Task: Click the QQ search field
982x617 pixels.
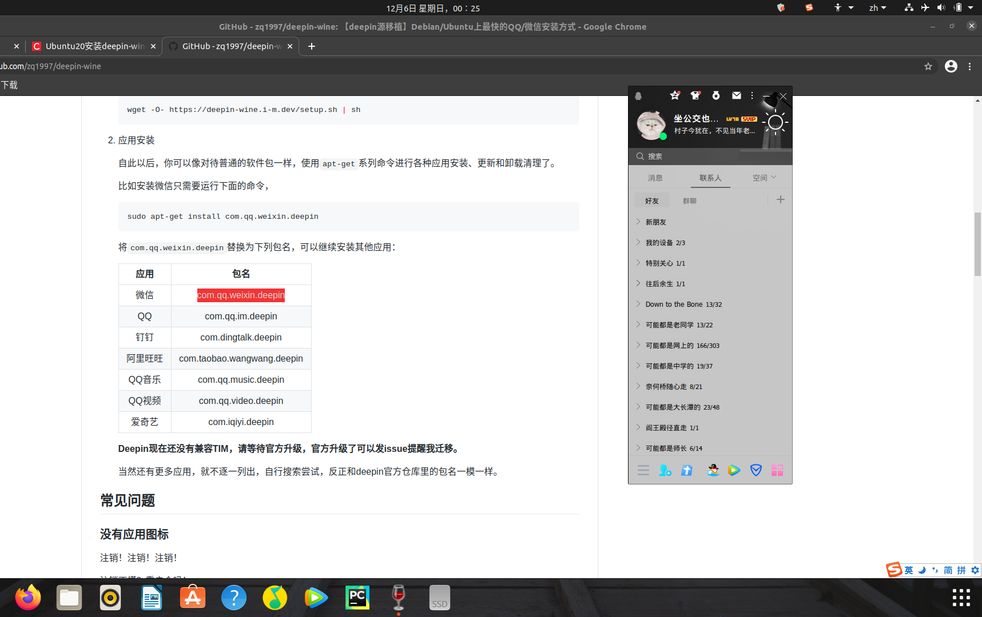Action: point(710,157)
